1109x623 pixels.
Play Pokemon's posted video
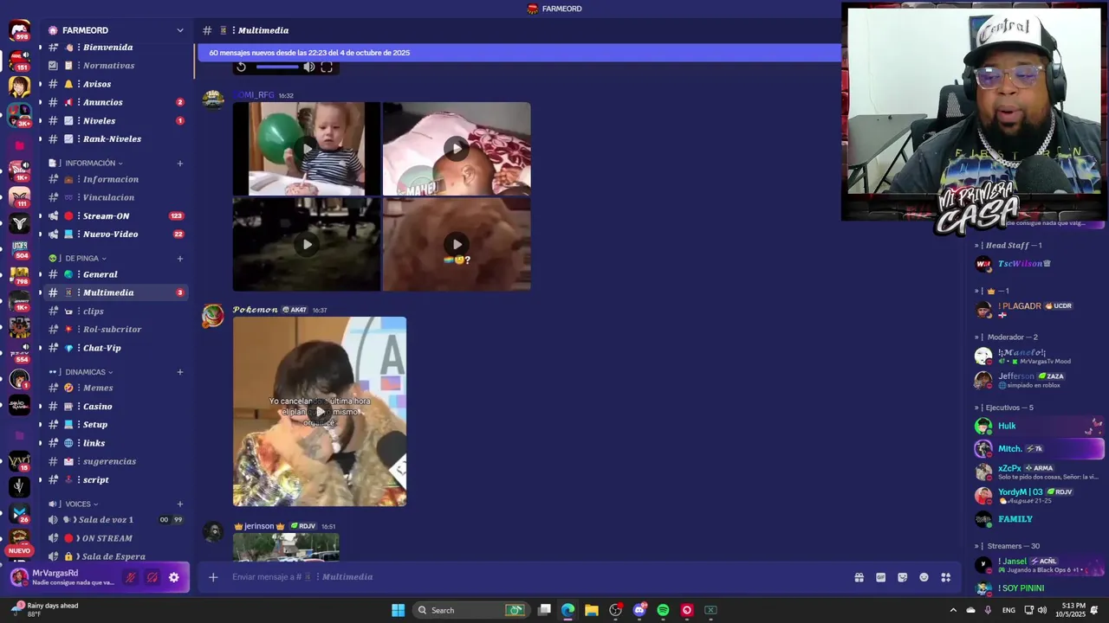[320, 412]
